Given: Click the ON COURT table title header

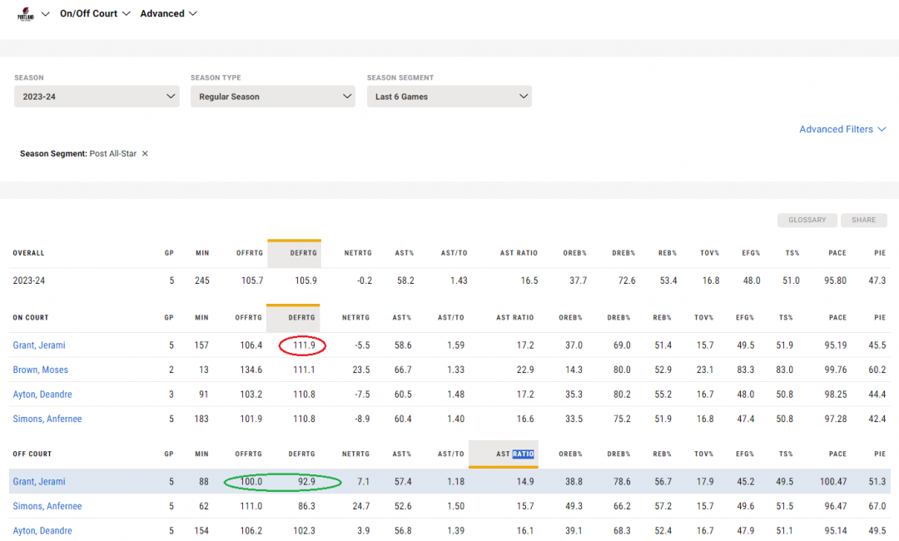Looking at the screenshot, I should click(x=31, y=317).
